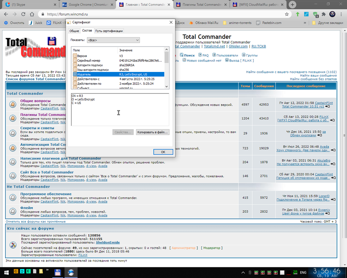Select the Действителен по field row
The width and height of the screenshot is (347, 278).
click(x=118, y=84)
